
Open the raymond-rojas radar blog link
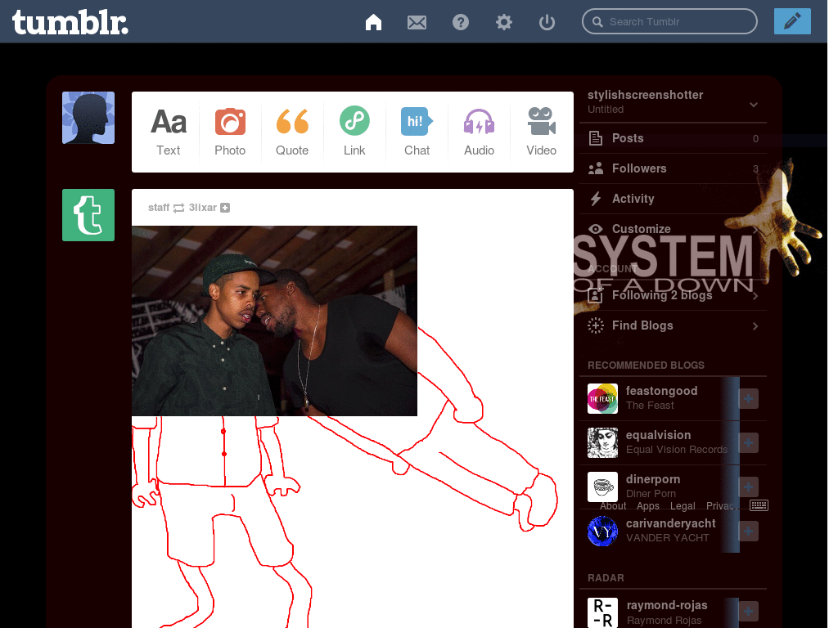pos(667,605)
